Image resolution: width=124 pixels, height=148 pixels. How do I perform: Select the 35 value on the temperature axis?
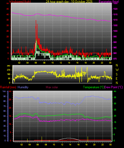115,97
